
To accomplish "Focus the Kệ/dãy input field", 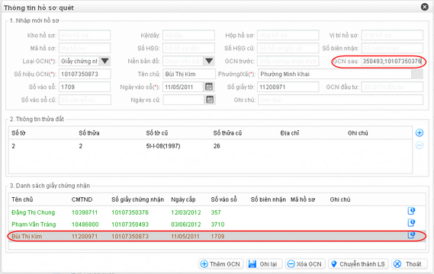I will [x=188, y=35].
